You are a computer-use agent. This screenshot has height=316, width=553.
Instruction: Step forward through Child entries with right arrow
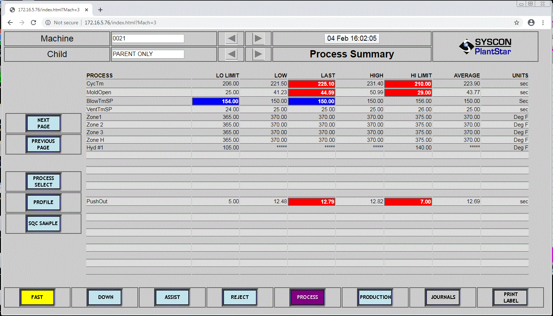(258, 54)
